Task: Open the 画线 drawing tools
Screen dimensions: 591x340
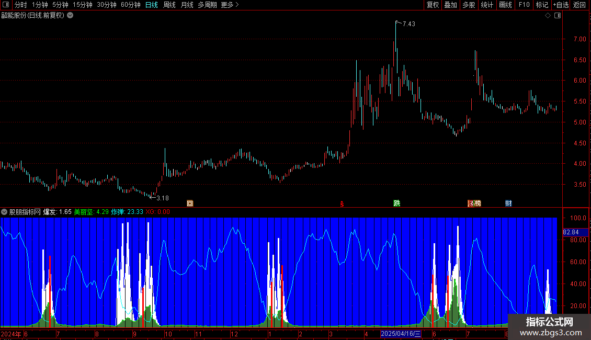Action: click(505, 5)
